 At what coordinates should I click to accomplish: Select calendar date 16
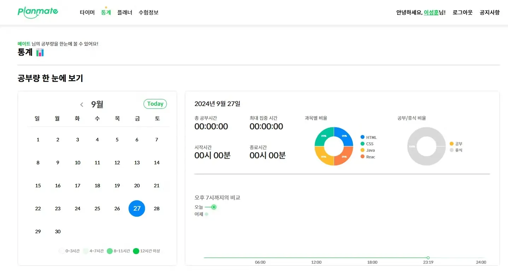[58, 186]
